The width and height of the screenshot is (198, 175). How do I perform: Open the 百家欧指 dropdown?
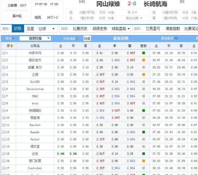point(35,38)
